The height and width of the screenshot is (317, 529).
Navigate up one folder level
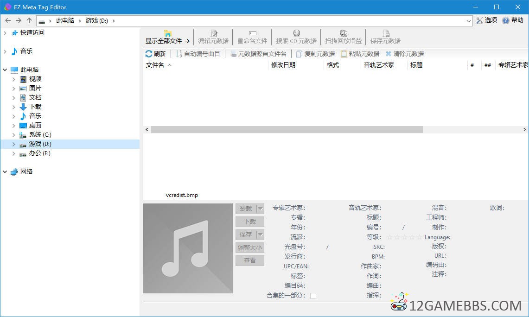point(29,20)
